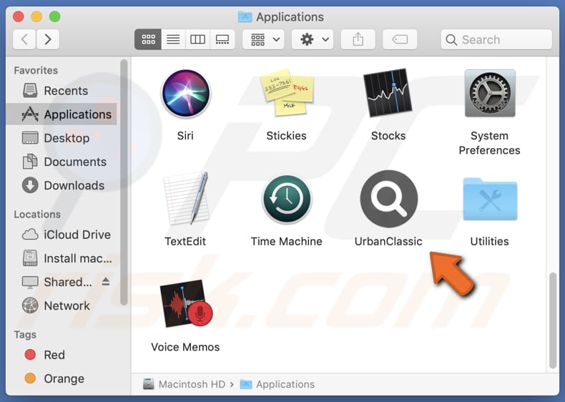Go back with the left chevron button
The width and height of the screenshot is (565, 402).
point(24,39)
